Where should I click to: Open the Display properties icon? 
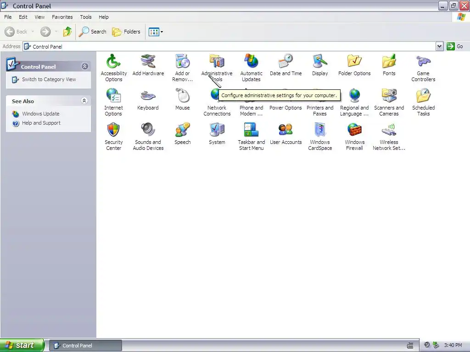coord(320,65)
